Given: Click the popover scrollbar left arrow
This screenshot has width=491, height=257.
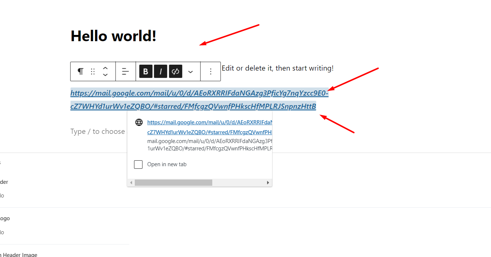Looking at the screenshot, I should (x=131, y=183).
